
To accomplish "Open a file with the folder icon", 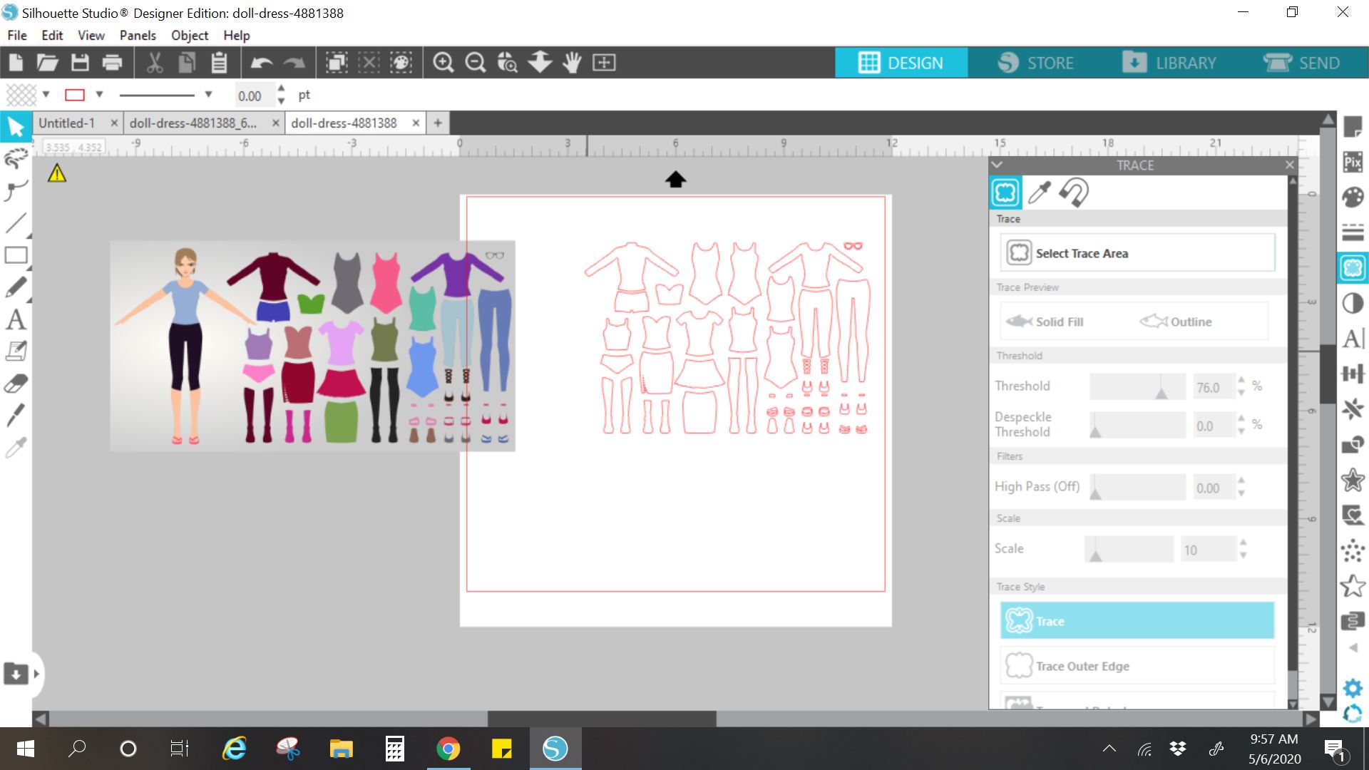I will click(x=47, y=63).
